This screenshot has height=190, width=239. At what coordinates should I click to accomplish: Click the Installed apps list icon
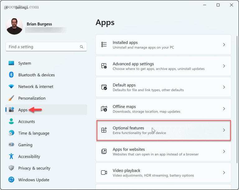click(104, 44)
